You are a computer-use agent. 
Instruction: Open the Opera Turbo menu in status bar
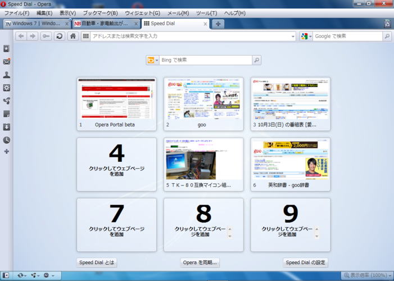coord(48,275)
